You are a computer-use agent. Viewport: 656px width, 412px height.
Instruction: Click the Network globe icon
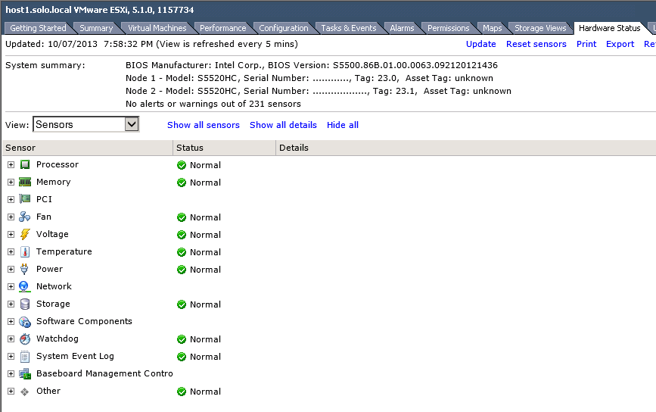tap(25, 287)
